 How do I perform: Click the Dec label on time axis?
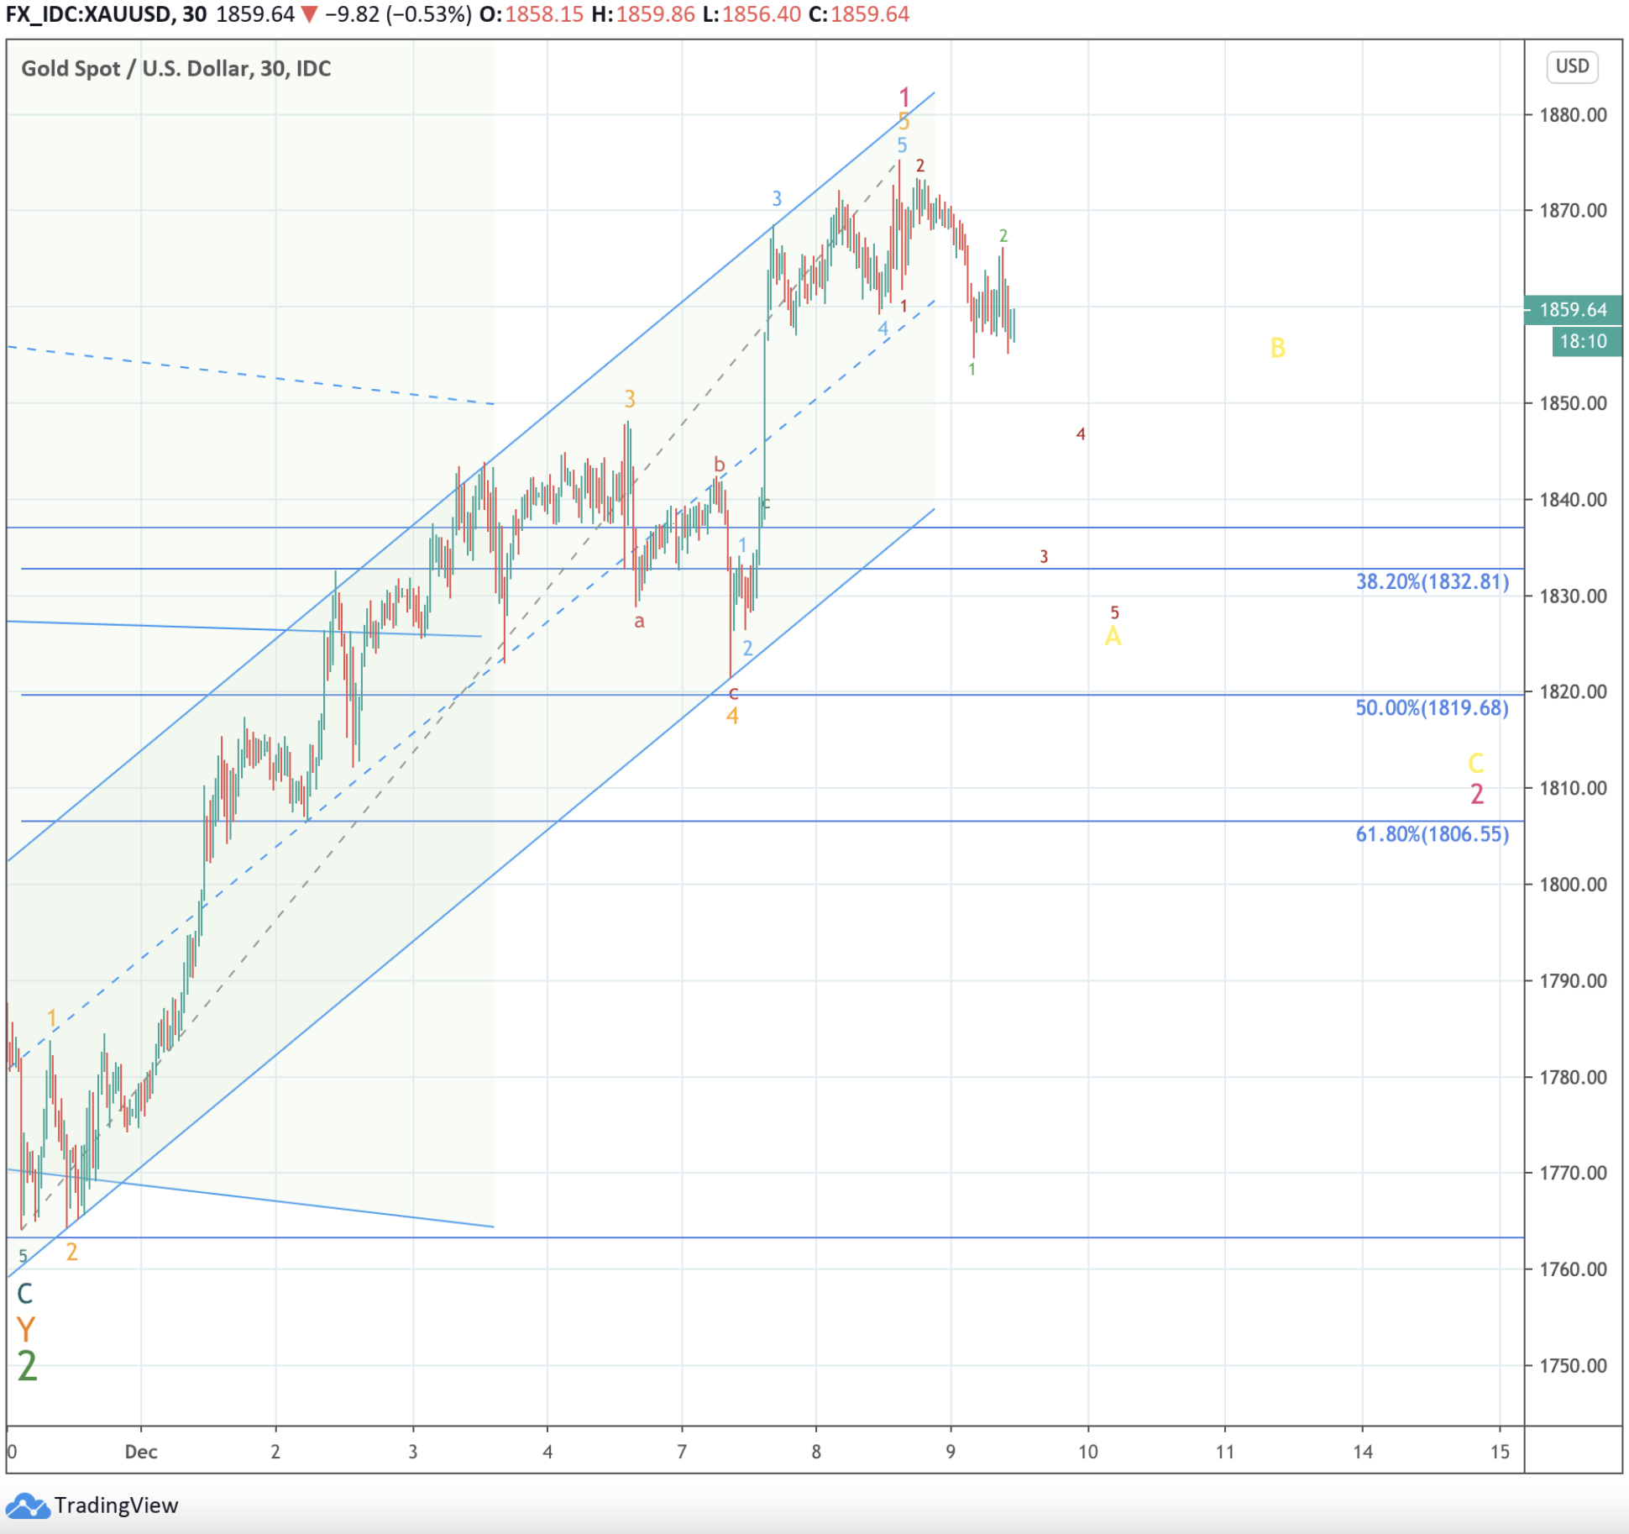141,1452
